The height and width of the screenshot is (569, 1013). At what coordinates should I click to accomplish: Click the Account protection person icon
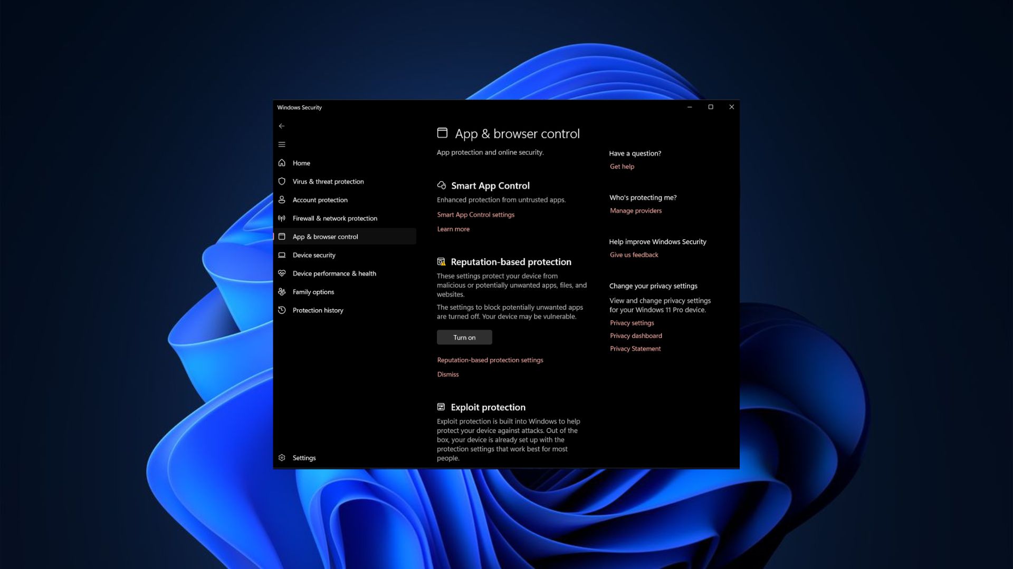pos(282,200)
